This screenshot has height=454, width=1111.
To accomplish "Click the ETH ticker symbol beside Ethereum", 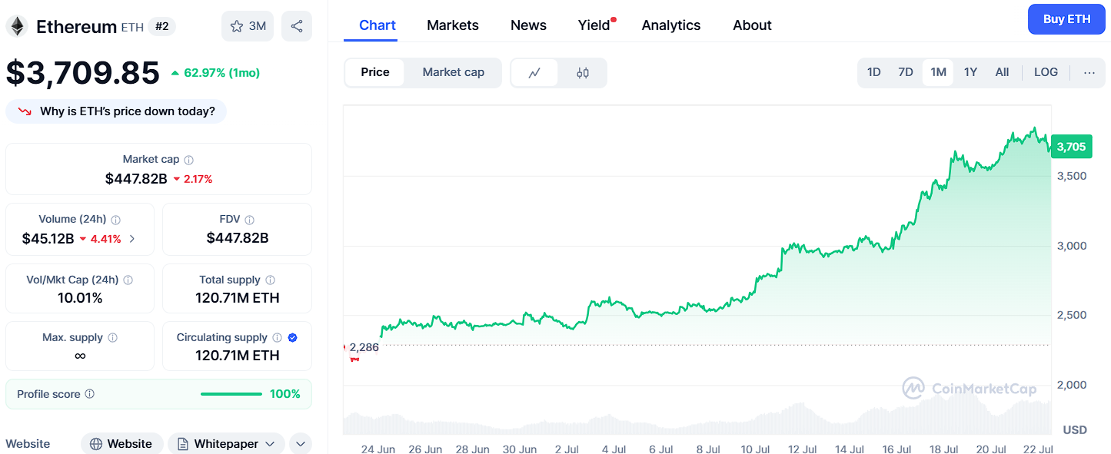I will 132,28.
